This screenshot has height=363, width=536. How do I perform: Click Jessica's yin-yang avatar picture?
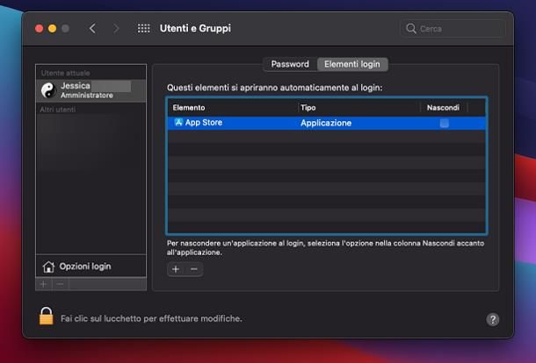(48, 90)
